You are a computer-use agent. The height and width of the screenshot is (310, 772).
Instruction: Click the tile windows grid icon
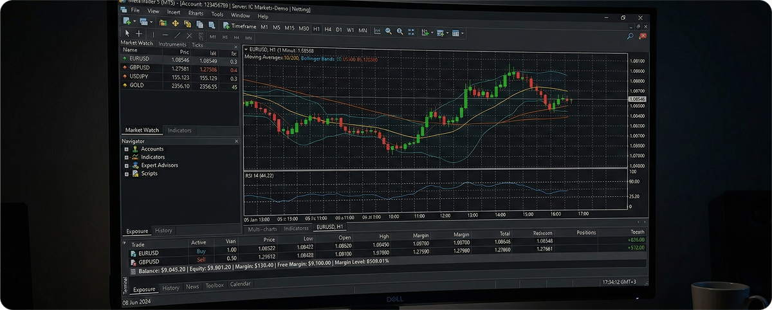tap(411, 32)
